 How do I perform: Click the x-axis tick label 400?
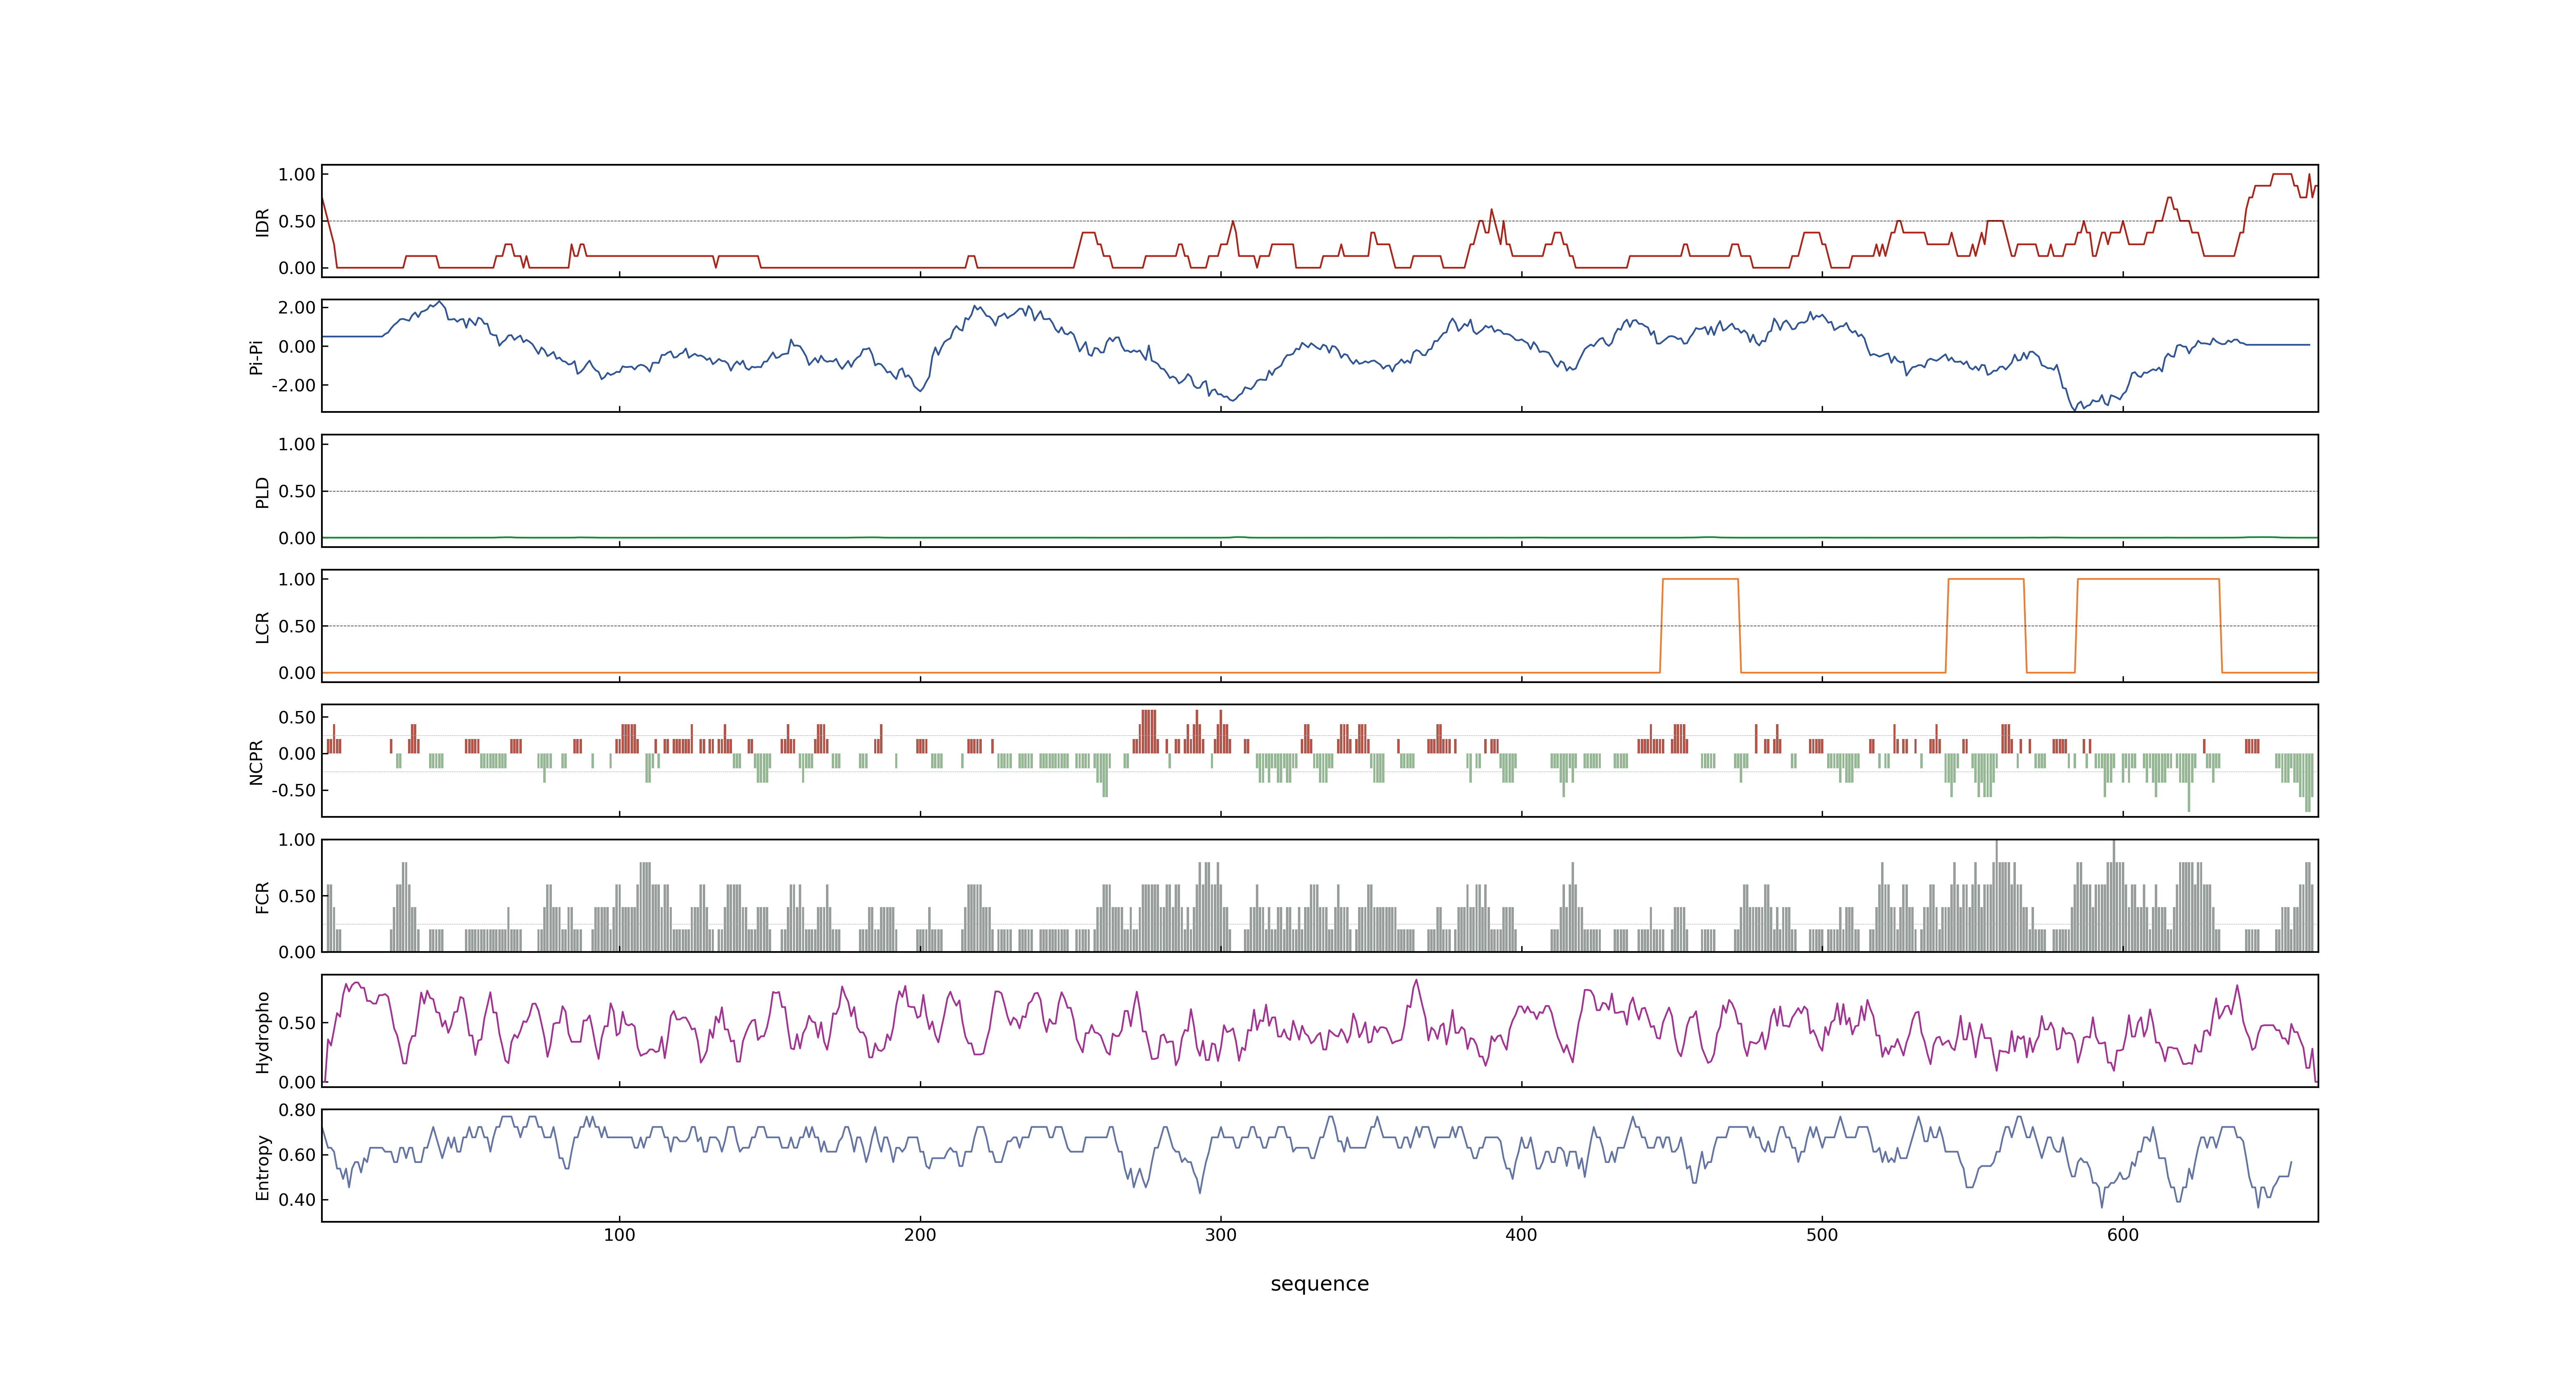(x=1521, y=1235)
